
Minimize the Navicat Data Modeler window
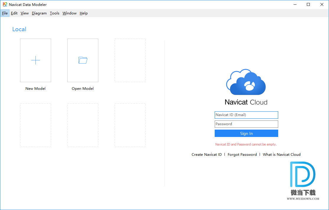coord(295,4)
